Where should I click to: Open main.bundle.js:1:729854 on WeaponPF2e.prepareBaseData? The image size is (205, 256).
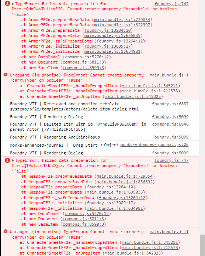(125, 176)
